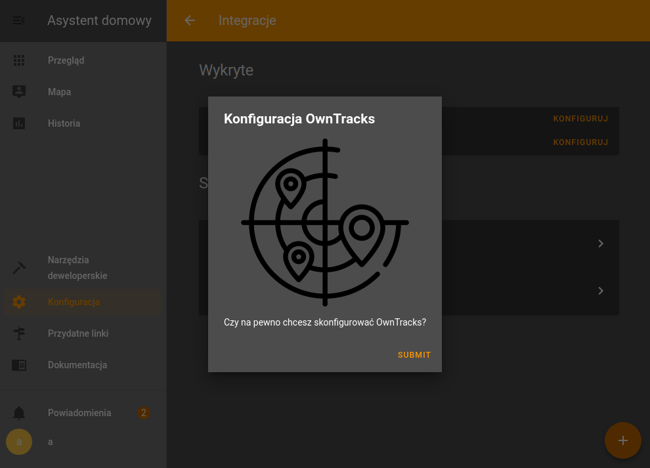This screenshot has height=468, width=650.
Task: Click the OwnTracks radar logo image
Action: click(x=325, y=223)
